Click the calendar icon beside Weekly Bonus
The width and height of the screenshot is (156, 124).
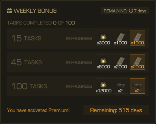coord(10,11)
